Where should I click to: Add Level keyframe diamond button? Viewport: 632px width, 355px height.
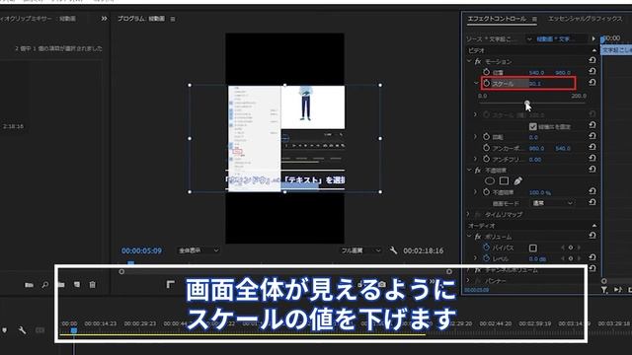tap(571, 258)
